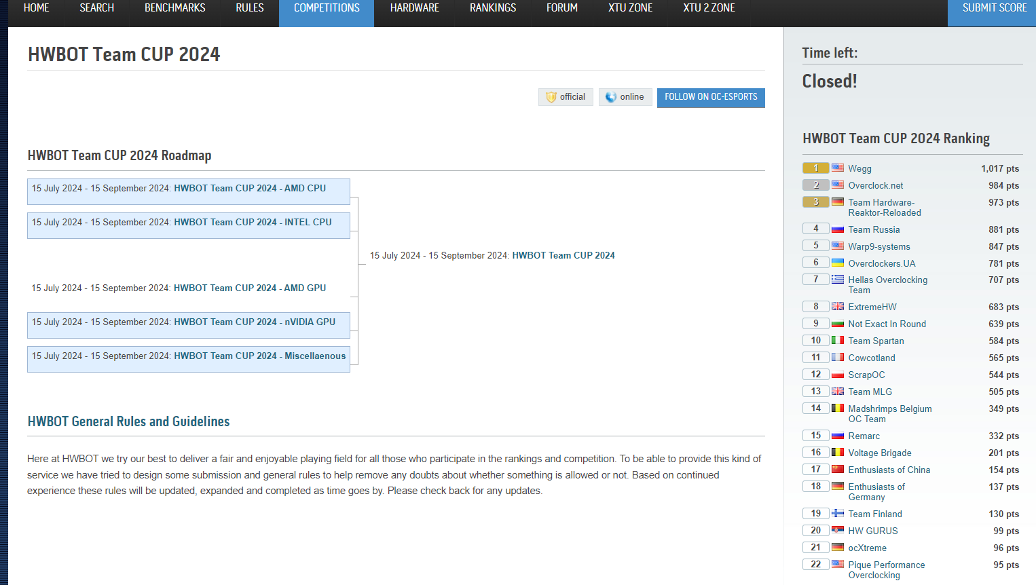This screenshot has height=585, width=1036.
Task: Click the flag beside Pique Performance Overclocking
Action: pos(838,564)
